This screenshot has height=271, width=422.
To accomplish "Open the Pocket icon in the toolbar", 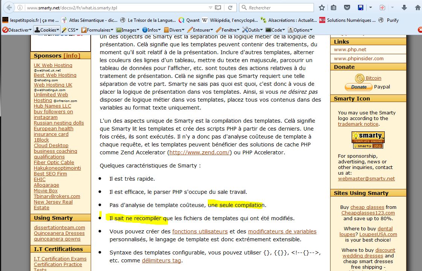I will 347,8.
